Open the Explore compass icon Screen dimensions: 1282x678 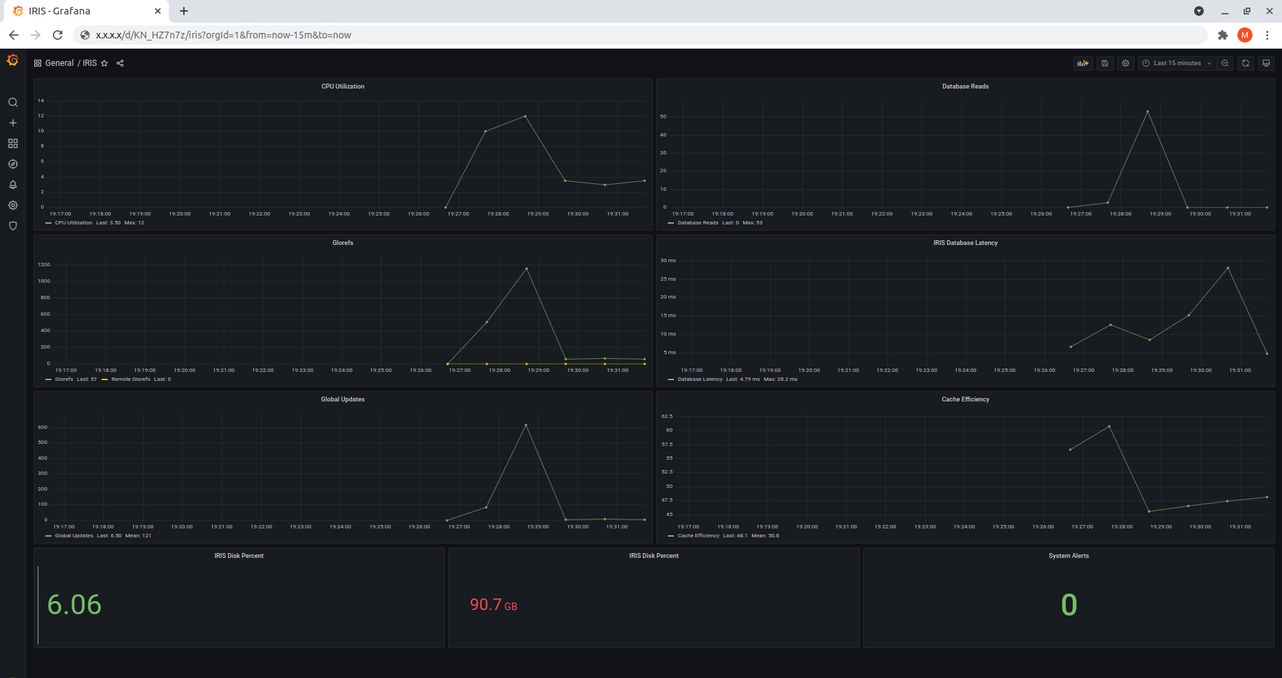point(12,164)
